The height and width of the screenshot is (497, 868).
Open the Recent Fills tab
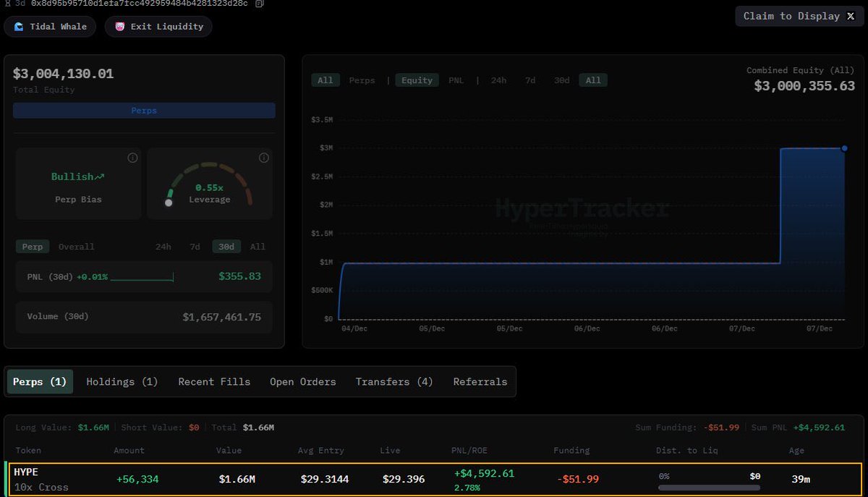[214, 381]
